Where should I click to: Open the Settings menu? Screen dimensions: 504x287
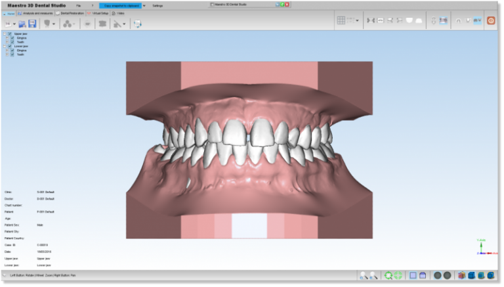pos(157,5)
